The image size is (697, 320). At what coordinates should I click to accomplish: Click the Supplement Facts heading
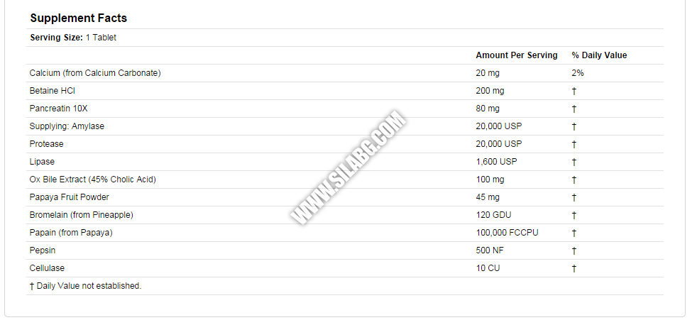click(78, 18)
